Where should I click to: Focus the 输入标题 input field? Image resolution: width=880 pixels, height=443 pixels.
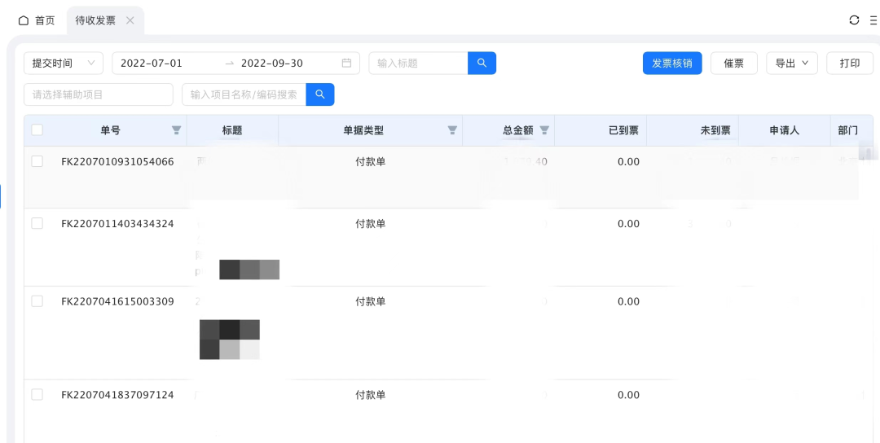pyautogui.click(x=418, y=64)
